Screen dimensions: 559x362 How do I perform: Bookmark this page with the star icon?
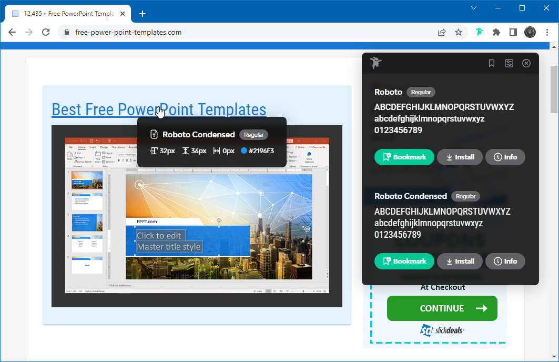pos(459,32)
